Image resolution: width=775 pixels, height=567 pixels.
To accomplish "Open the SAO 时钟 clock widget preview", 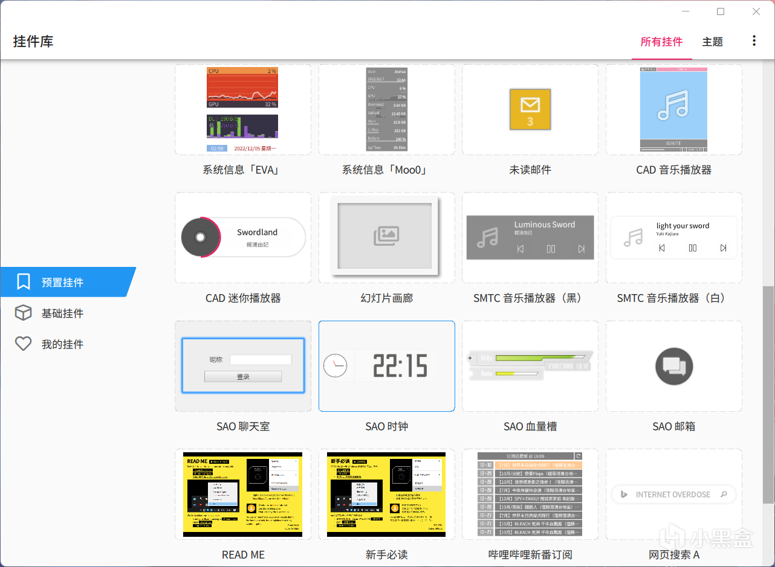I will pyautogui.click(x=386, y=366).
